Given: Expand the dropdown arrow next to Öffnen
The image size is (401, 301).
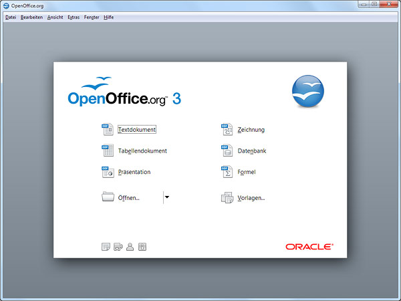Looking at the screenshot, I should 166,197.
